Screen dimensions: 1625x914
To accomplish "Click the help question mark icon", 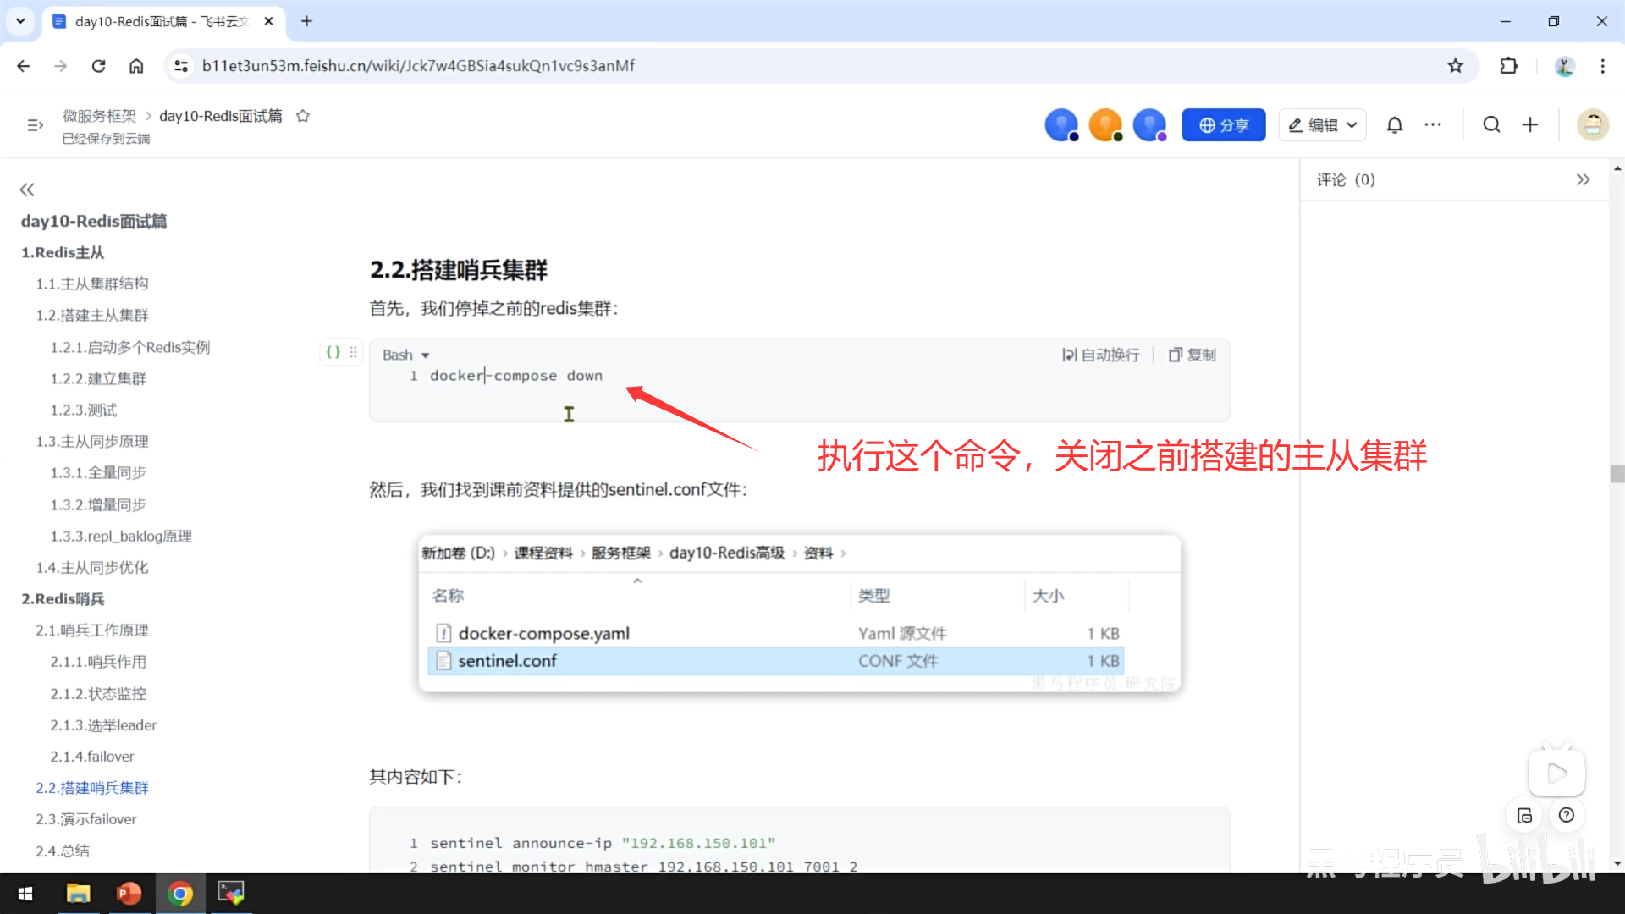I will [1567, 815].
